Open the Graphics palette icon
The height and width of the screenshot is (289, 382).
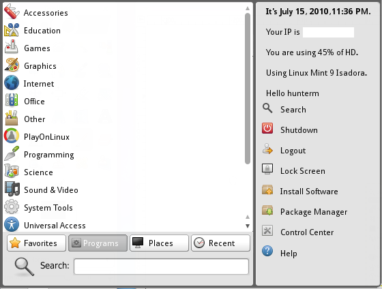pyautogui.click(x=12, y=65)
